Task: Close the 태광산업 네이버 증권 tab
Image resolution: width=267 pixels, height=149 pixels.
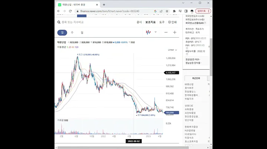Action: coord(97,5)
